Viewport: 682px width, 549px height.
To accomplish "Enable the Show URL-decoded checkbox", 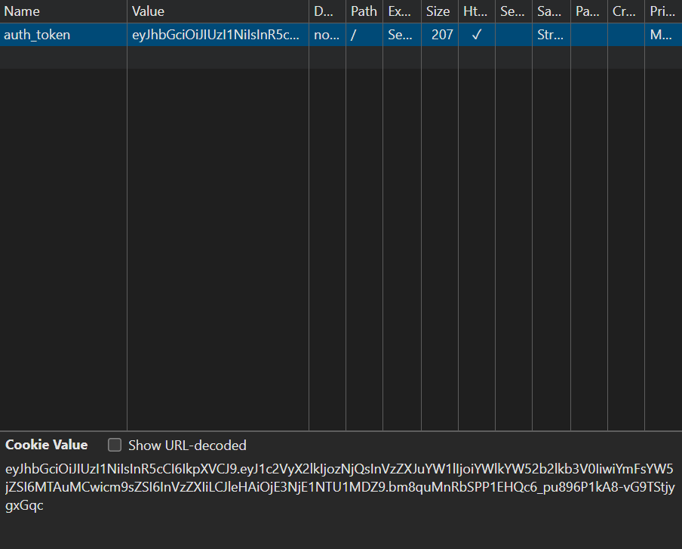I will pos(115,445).
